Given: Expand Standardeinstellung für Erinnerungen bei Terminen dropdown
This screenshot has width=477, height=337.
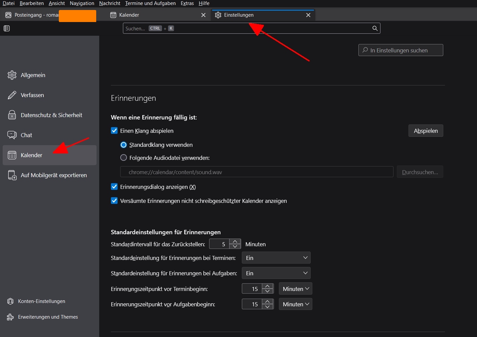Looking at the screenshot, I should coord(276,258).
